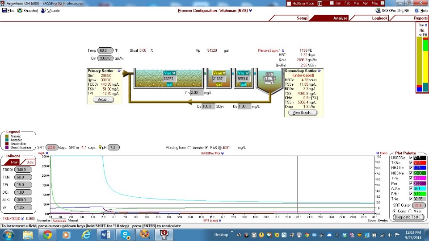The height and width of the screenshot is (241, 429).
Task: Open Microsoft Word from taskbar
Action: point(105,235)
